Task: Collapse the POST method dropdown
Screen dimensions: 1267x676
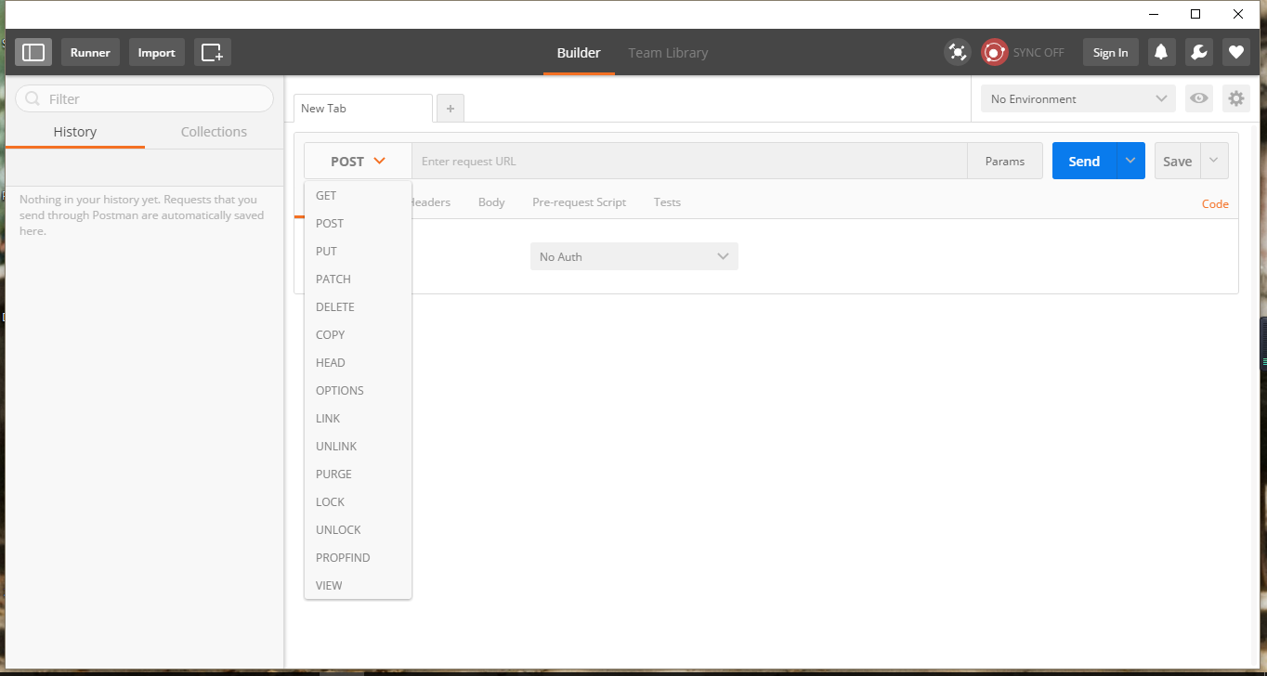Action: coord(358,161)
